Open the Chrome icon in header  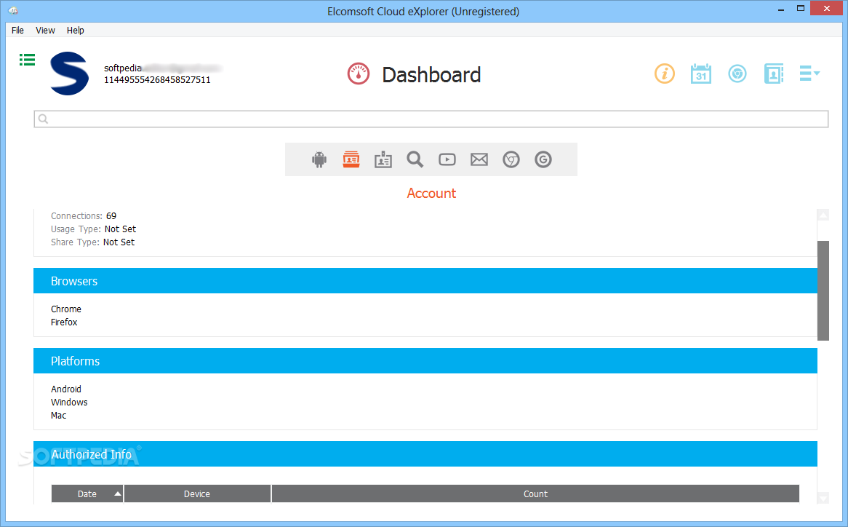(x=737, y=74)
